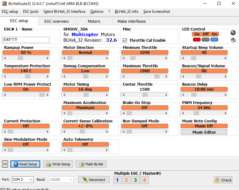The image size is (239, 190).
Task: Click the LED Control reset circular arrow icon
Action: [x=233, y=33]
